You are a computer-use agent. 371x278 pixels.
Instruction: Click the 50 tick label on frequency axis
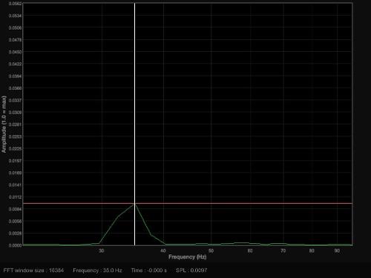click(211, 251)
